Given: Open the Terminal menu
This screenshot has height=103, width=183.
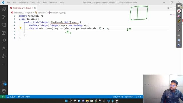Looking at the screenshot, I should coord(53,3).
